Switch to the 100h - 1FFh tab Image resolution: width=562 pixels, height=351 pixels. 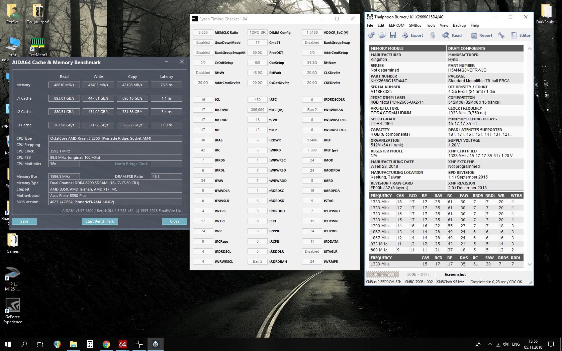[417, 274]
